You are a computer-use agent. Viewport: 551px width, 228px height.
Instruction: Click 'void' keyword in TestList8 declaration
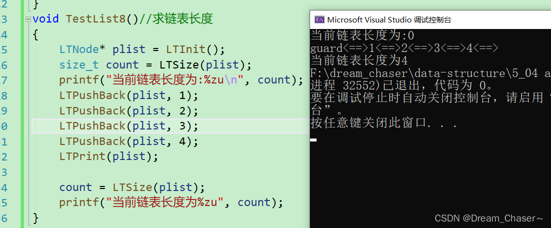click(x=46, y=18)
